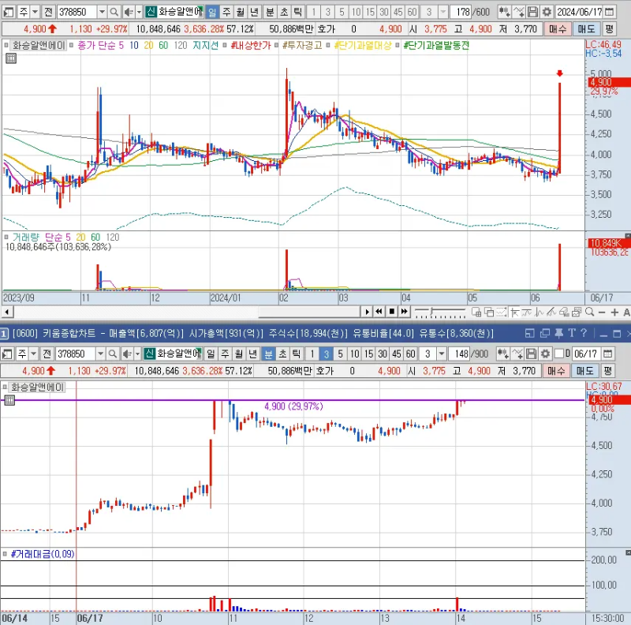This screenshot has width=631, height=625.
Task: Click the save floppy icon in bottom chart
Action: click(531, 354)
